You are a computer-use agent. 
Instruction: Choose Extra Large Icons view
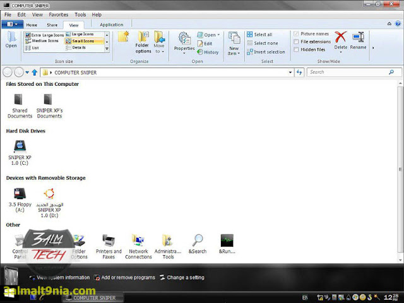coord(44,35)
